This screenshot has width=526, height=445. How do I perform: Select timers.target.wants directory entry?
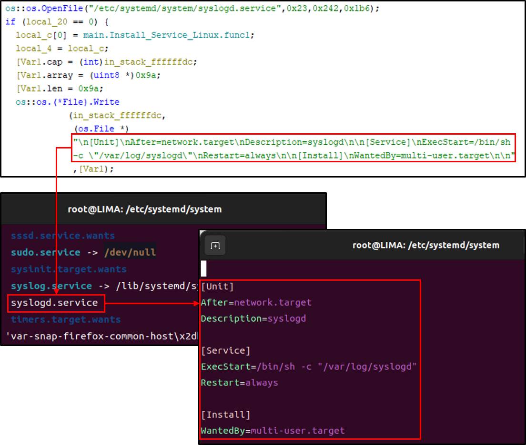click(66, 319)
